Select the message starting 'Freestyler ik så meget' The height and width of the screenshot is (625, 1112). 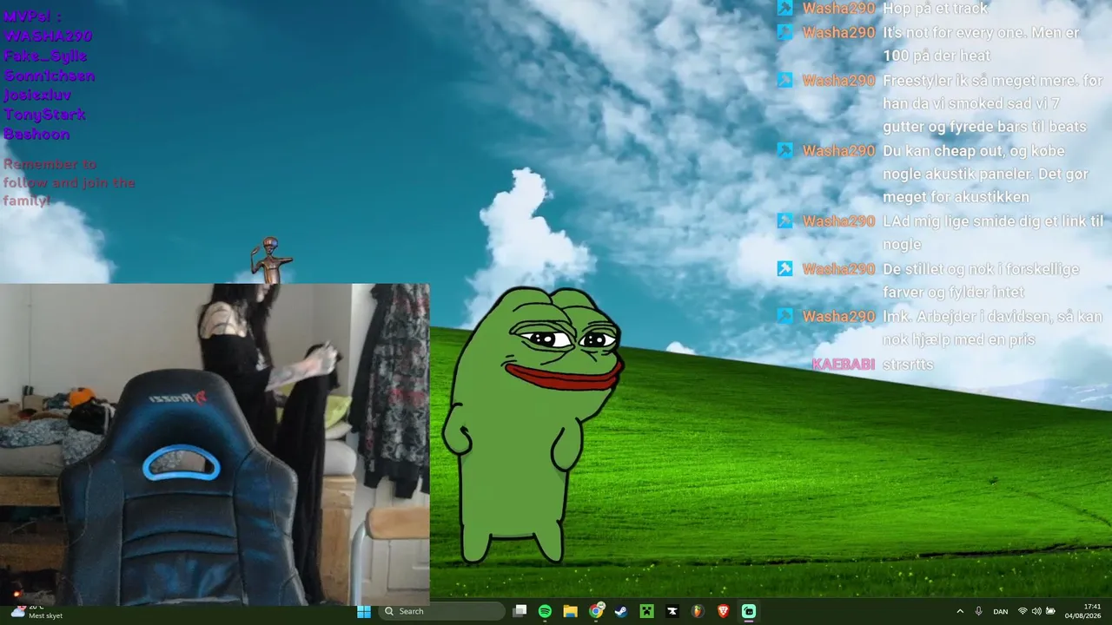(993, 103)
